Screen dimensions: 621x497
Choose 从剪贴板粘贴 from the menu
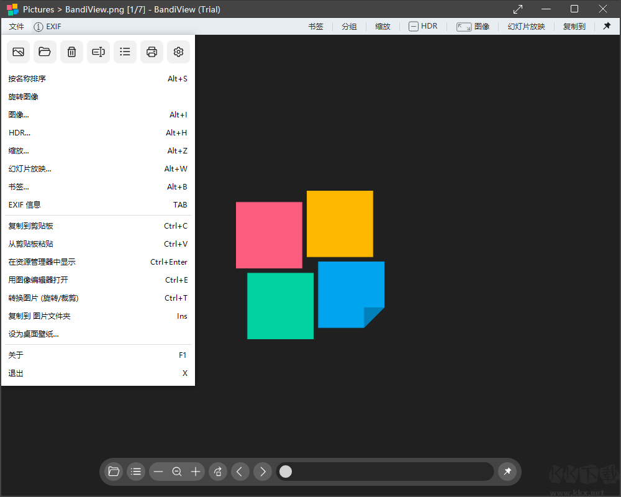point(98,244)
